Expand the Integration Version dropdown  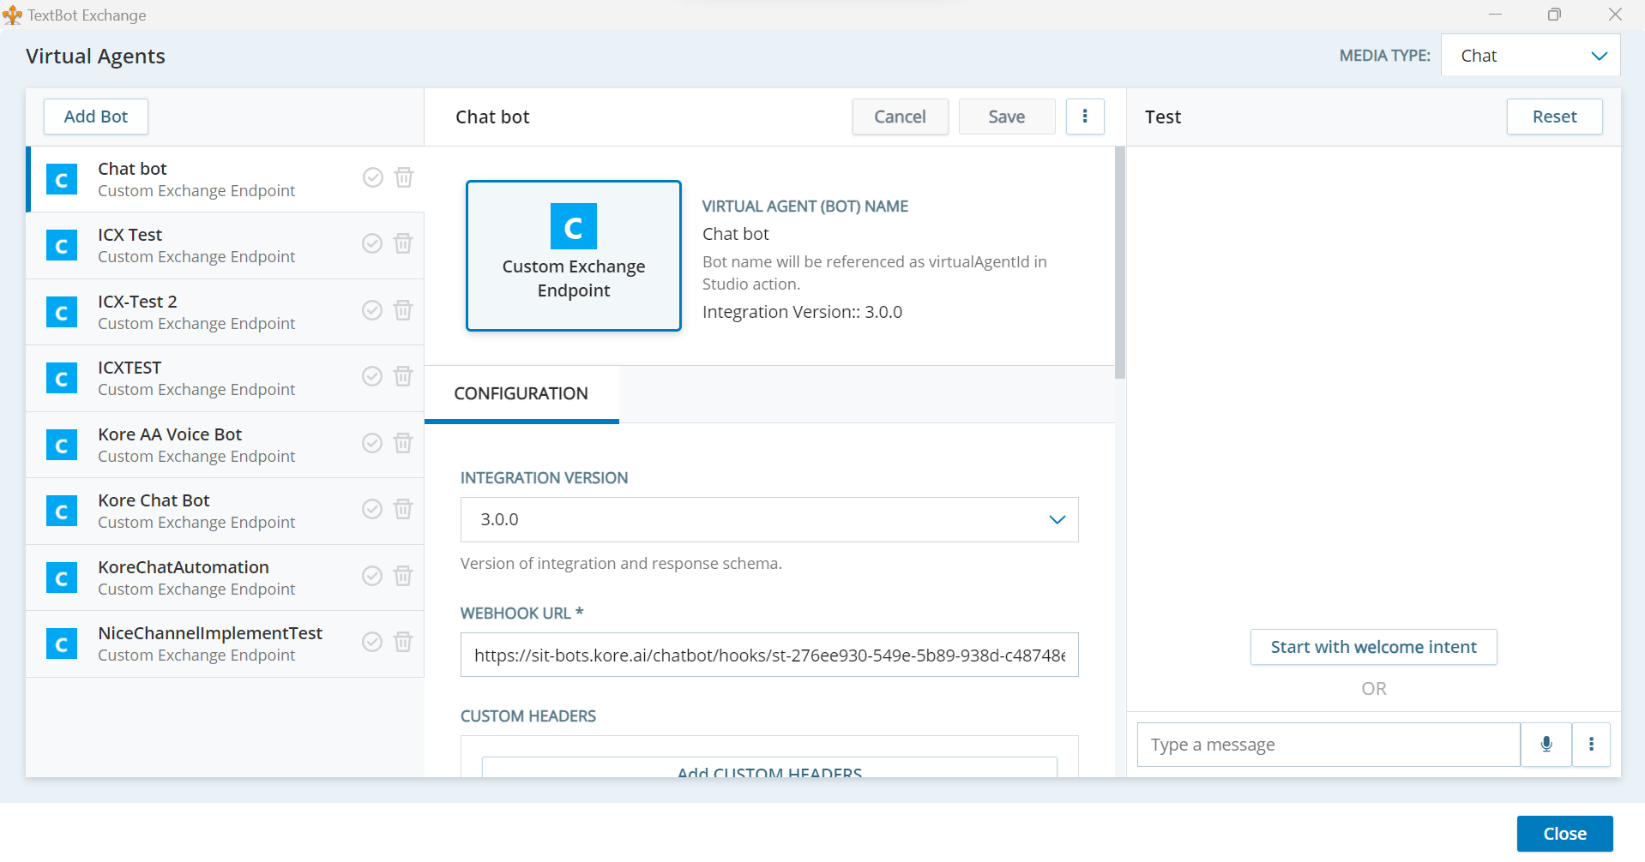(x=768, y=520)
